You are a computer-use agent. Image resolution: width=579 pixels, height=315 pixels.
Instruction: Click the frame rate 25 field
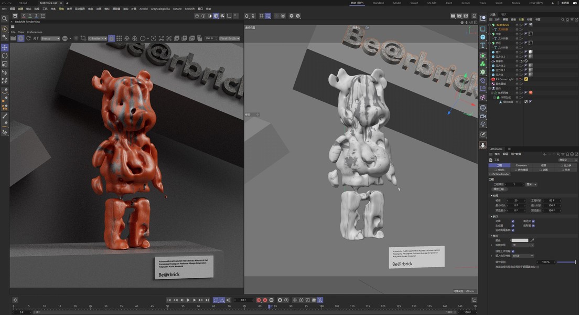coord(516,201)
